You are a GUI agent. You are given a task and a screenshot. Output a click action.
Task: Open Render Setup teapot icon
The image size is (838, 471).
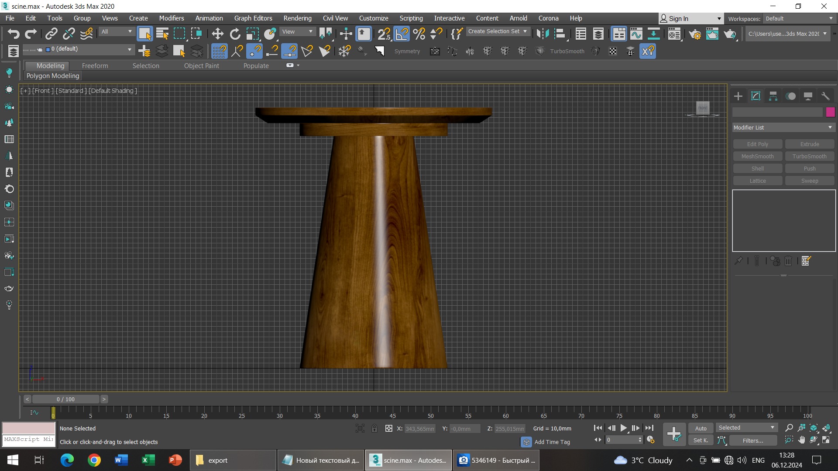click(695, 34)
